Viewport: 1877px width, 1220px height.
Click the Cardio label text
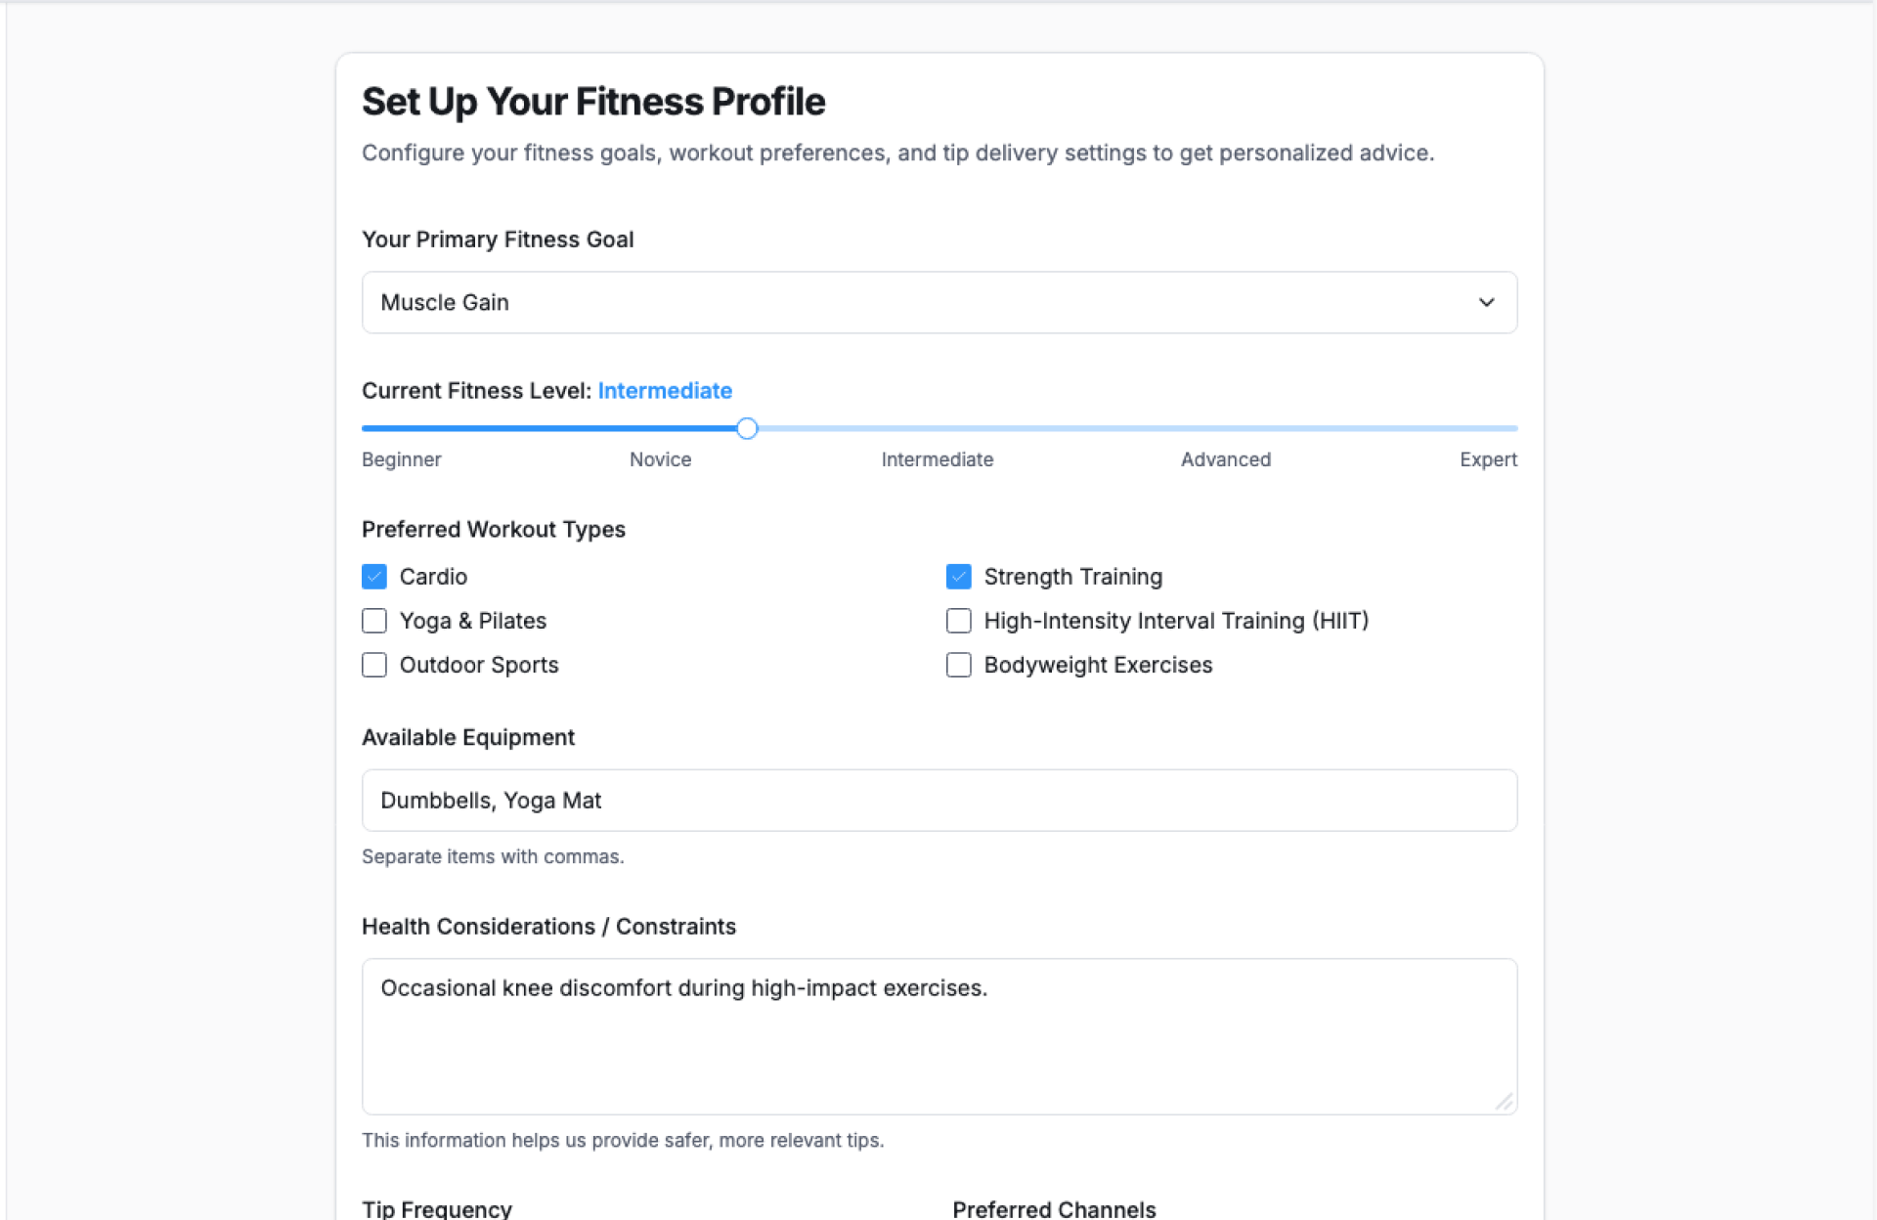pyautogui.click(x=433, y=577)
